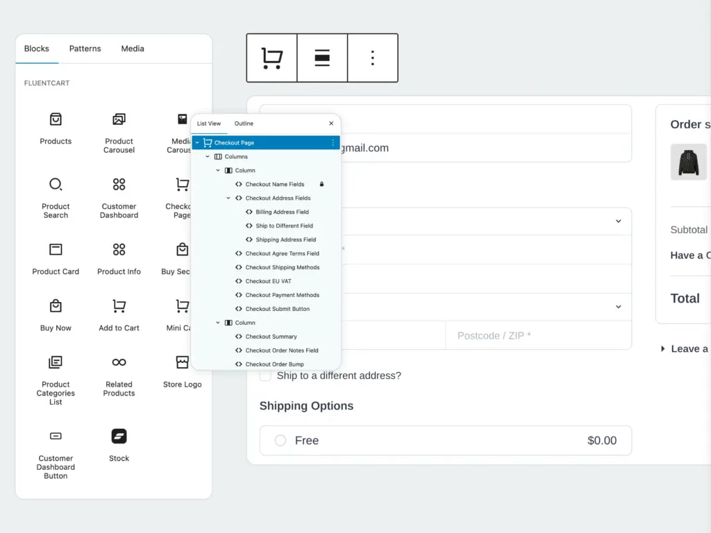This screenshot has width=711, height=533.
Task: Open the second address dropdown chevron
Action: click(618, 307)
